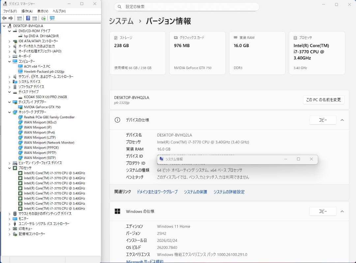The height and width of the screenshot is (263, 356).
Task: Click the WAN Miniport (SSTP) icon
Action: pyautogui.click(x=20, y=158)
